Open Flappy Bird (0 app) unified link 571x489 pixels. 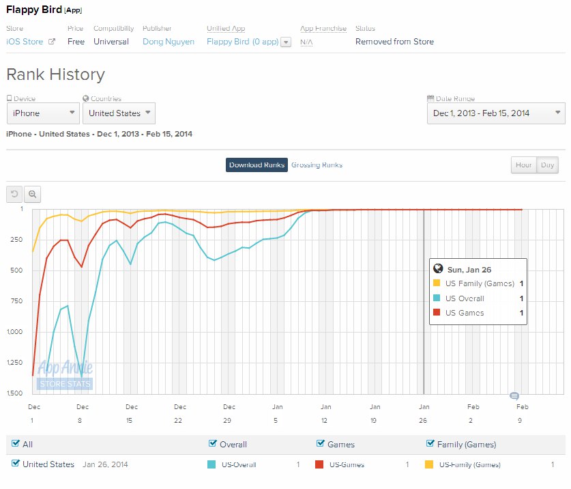click(243, 42)
